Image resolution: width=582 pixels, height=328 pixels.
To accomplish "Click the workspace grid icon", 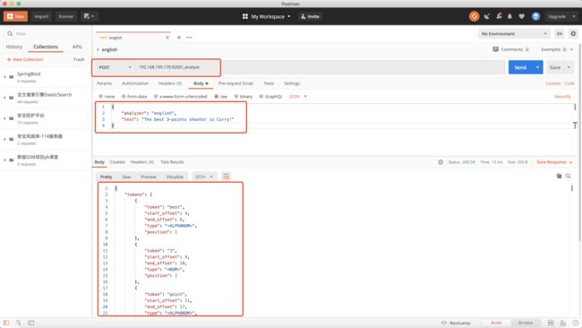I will coord(245,16).
